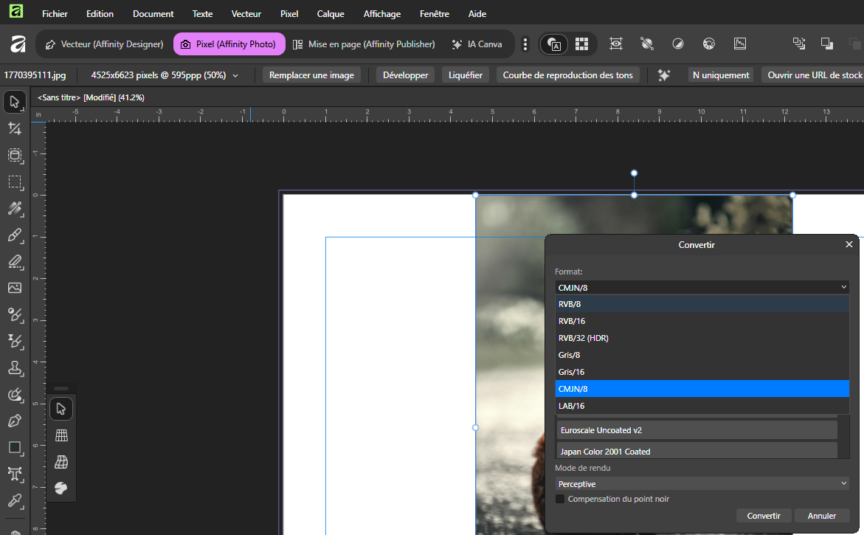Open the Affichage menu
This screenshot has width=864, height=535.
click(x=382, y=14)
